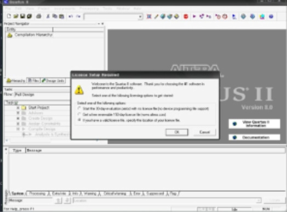This screenshot has width=287, height=212.
Task: Click the Print toolbar icon
Action: click(x=39, y=16)
